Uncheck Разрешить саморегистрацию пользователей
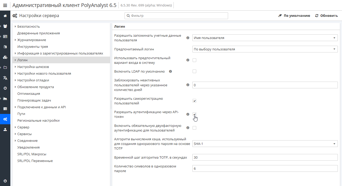Viewport: 342px width, 186px height. [194, 101]
